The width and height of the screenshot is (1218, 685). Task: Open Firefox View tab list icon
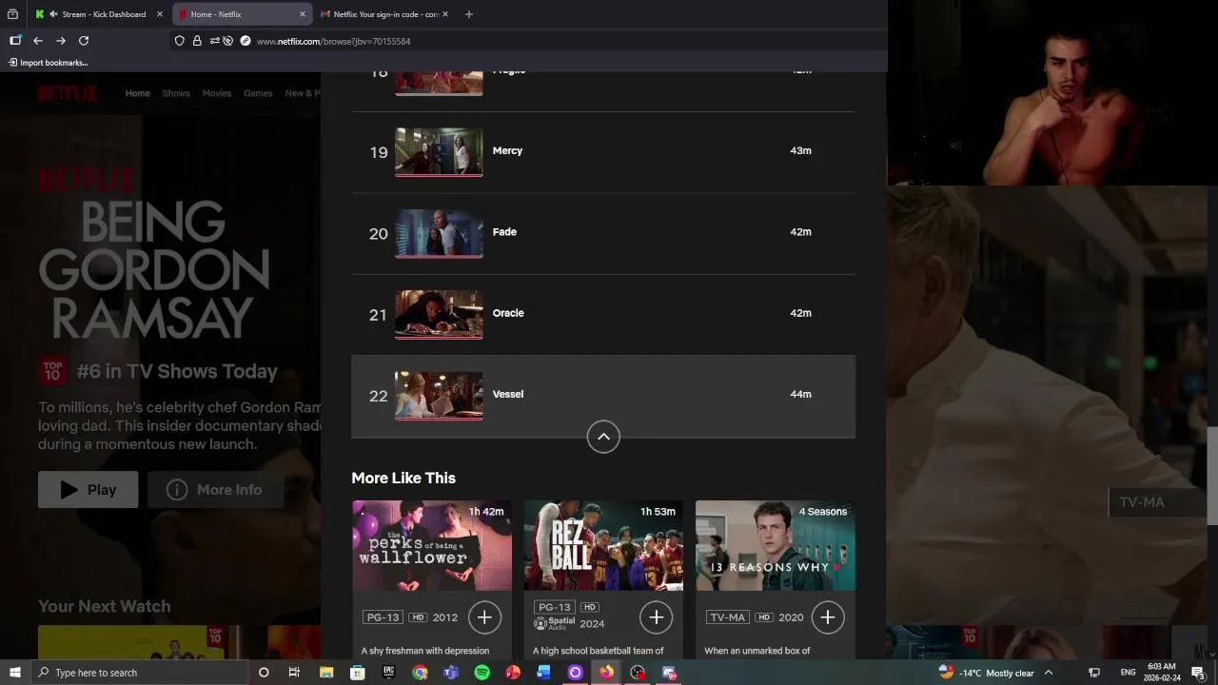pos(12,14)
